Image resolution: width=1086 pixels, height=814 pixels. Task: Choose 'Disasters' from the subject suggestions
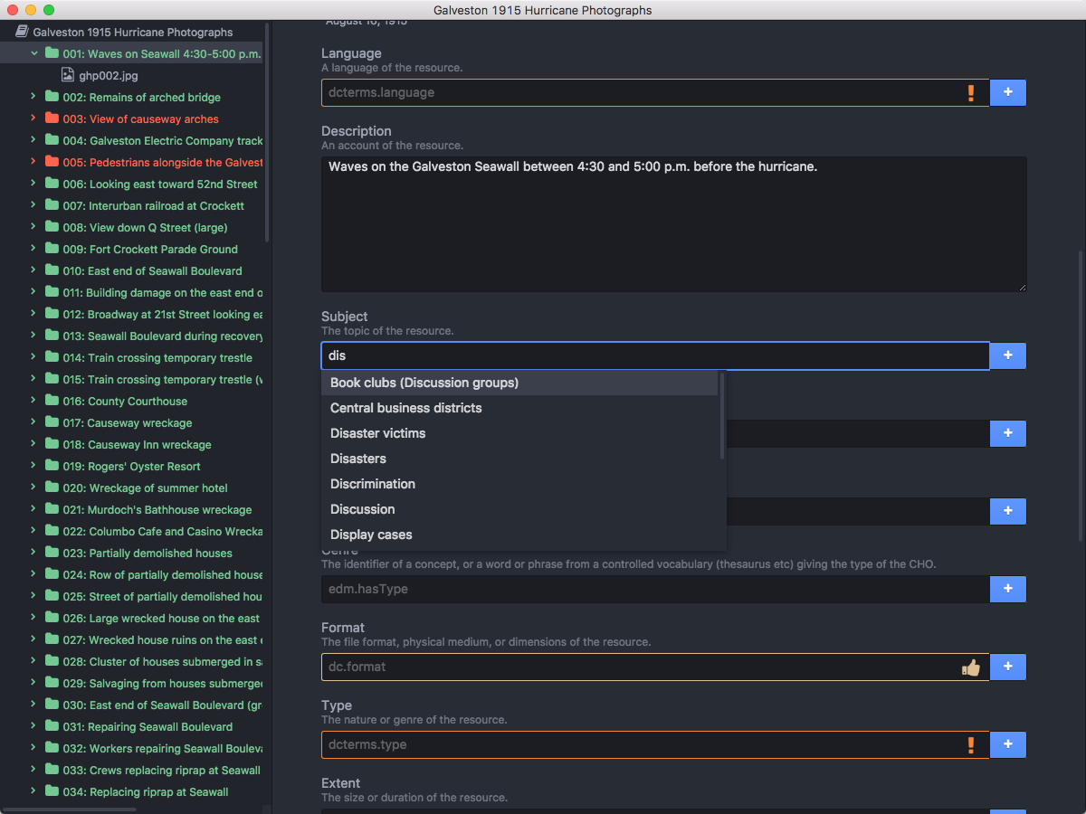(358, 459)
